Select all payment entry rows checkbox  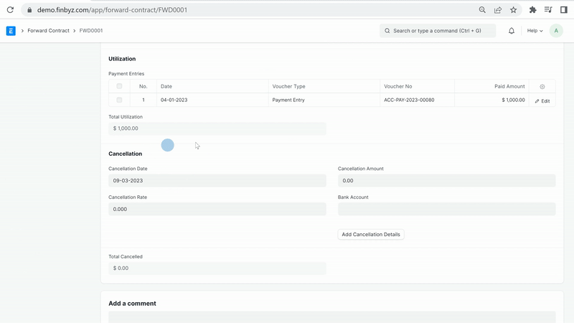[119, 86]
